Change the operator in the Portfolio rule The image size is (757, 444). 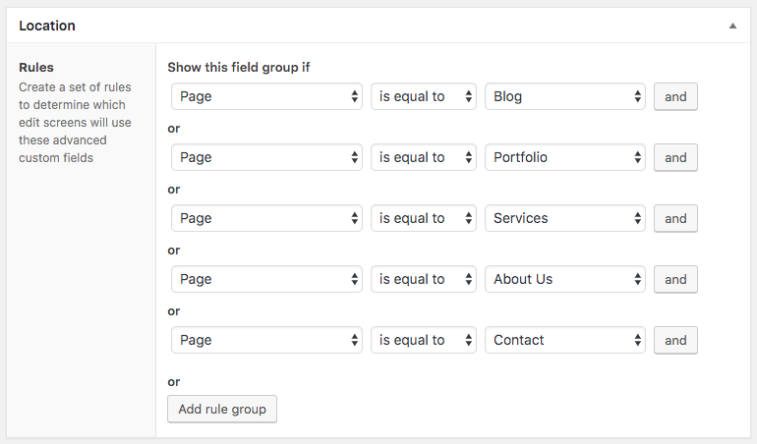point(423,157)
